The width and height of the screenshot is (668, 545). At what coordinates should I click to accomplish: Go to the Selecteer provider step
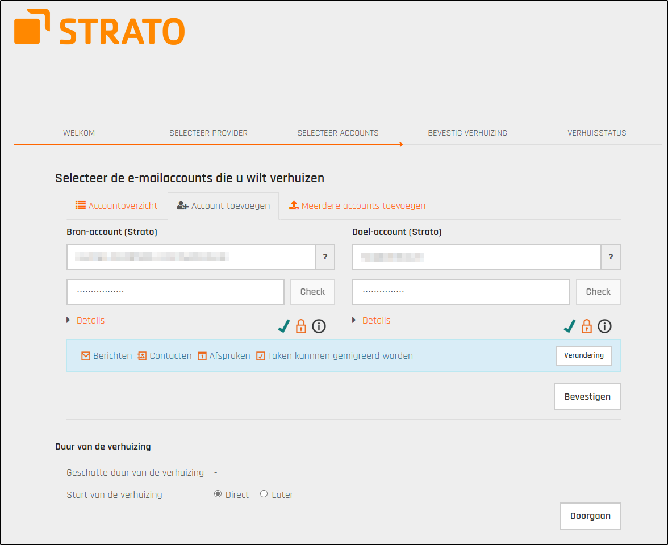[x=208, y=133]
